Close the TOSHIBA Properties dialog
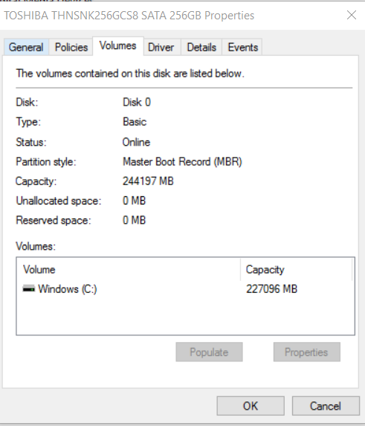Image resolution: width=365 pixels, height=426 pixels. (352, 15)
